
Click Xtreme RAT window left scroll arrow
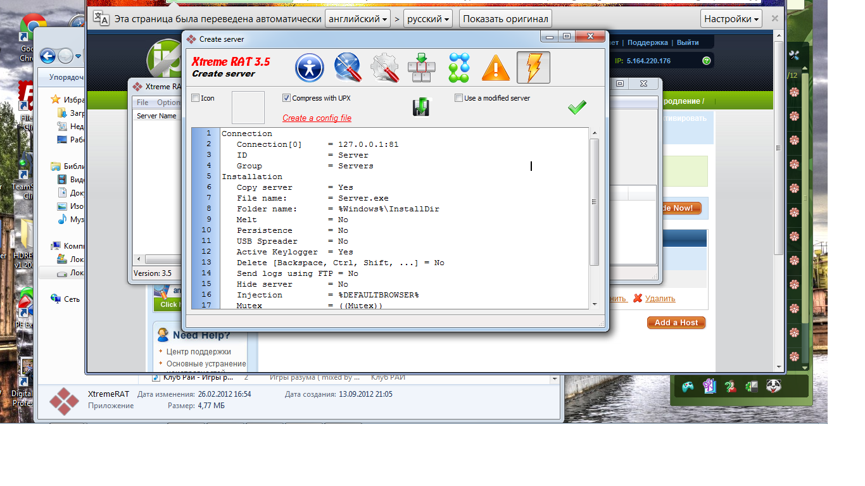pos(137,260)
